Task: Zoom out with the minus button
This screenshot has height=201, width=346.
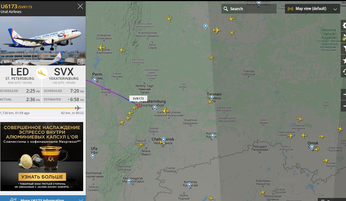Action: coord(344,106)
